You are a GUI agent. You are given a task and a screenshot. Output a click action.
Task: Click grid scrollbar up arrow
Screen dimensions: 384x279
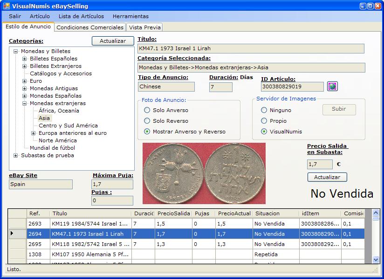click(376, 213)
